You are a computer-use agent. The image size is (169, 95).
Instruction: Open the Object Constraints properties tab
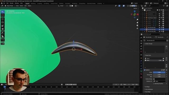141,69
